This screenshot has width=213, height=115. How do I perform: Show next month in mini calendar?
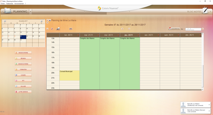(x=41, y=21)
